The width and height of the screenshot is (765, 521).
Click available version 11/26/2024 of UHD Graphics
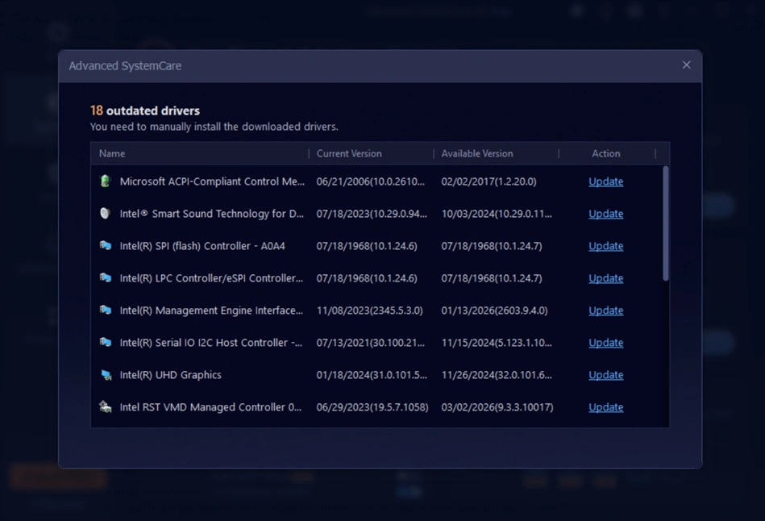tap(497, 375)
